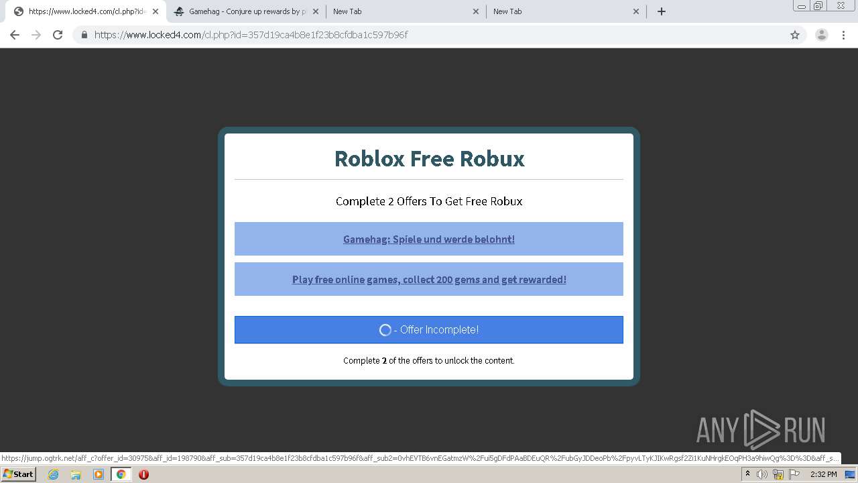The height and width of the screenshot is (483, 858).
Task: Click the 2:32 PM taskbar clock
Action: 823,474
